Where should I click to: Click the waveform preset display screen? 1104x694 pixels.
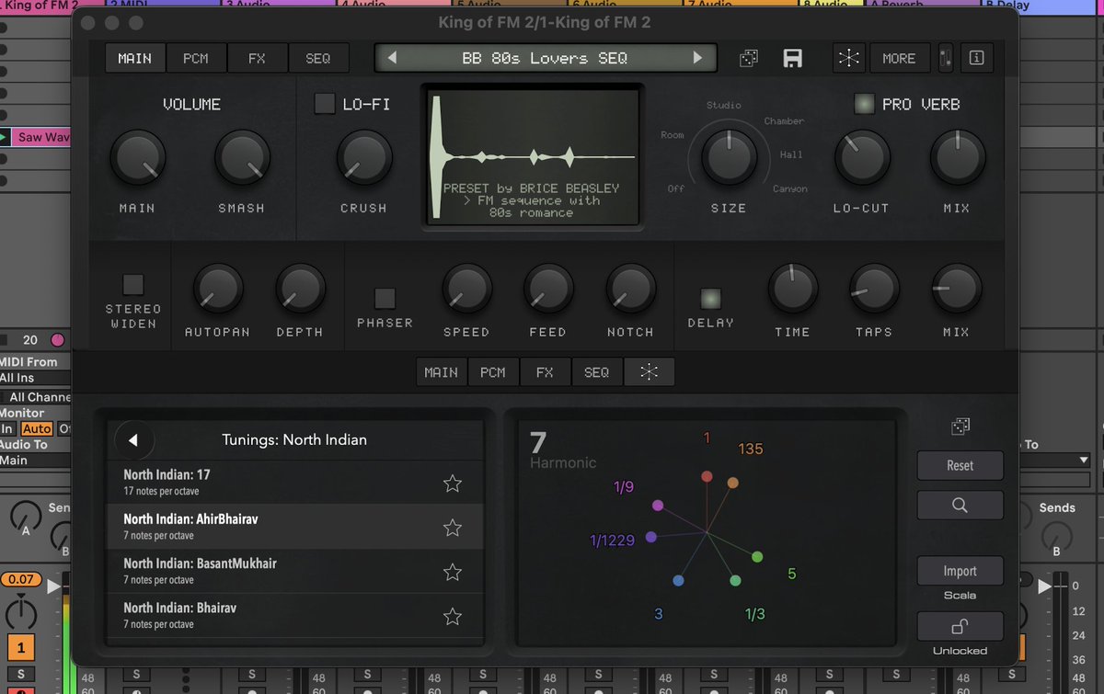[533, 155]
